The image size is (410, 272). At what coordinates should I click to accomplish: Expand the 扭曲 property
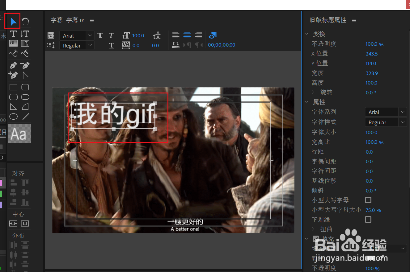point(313,229)
